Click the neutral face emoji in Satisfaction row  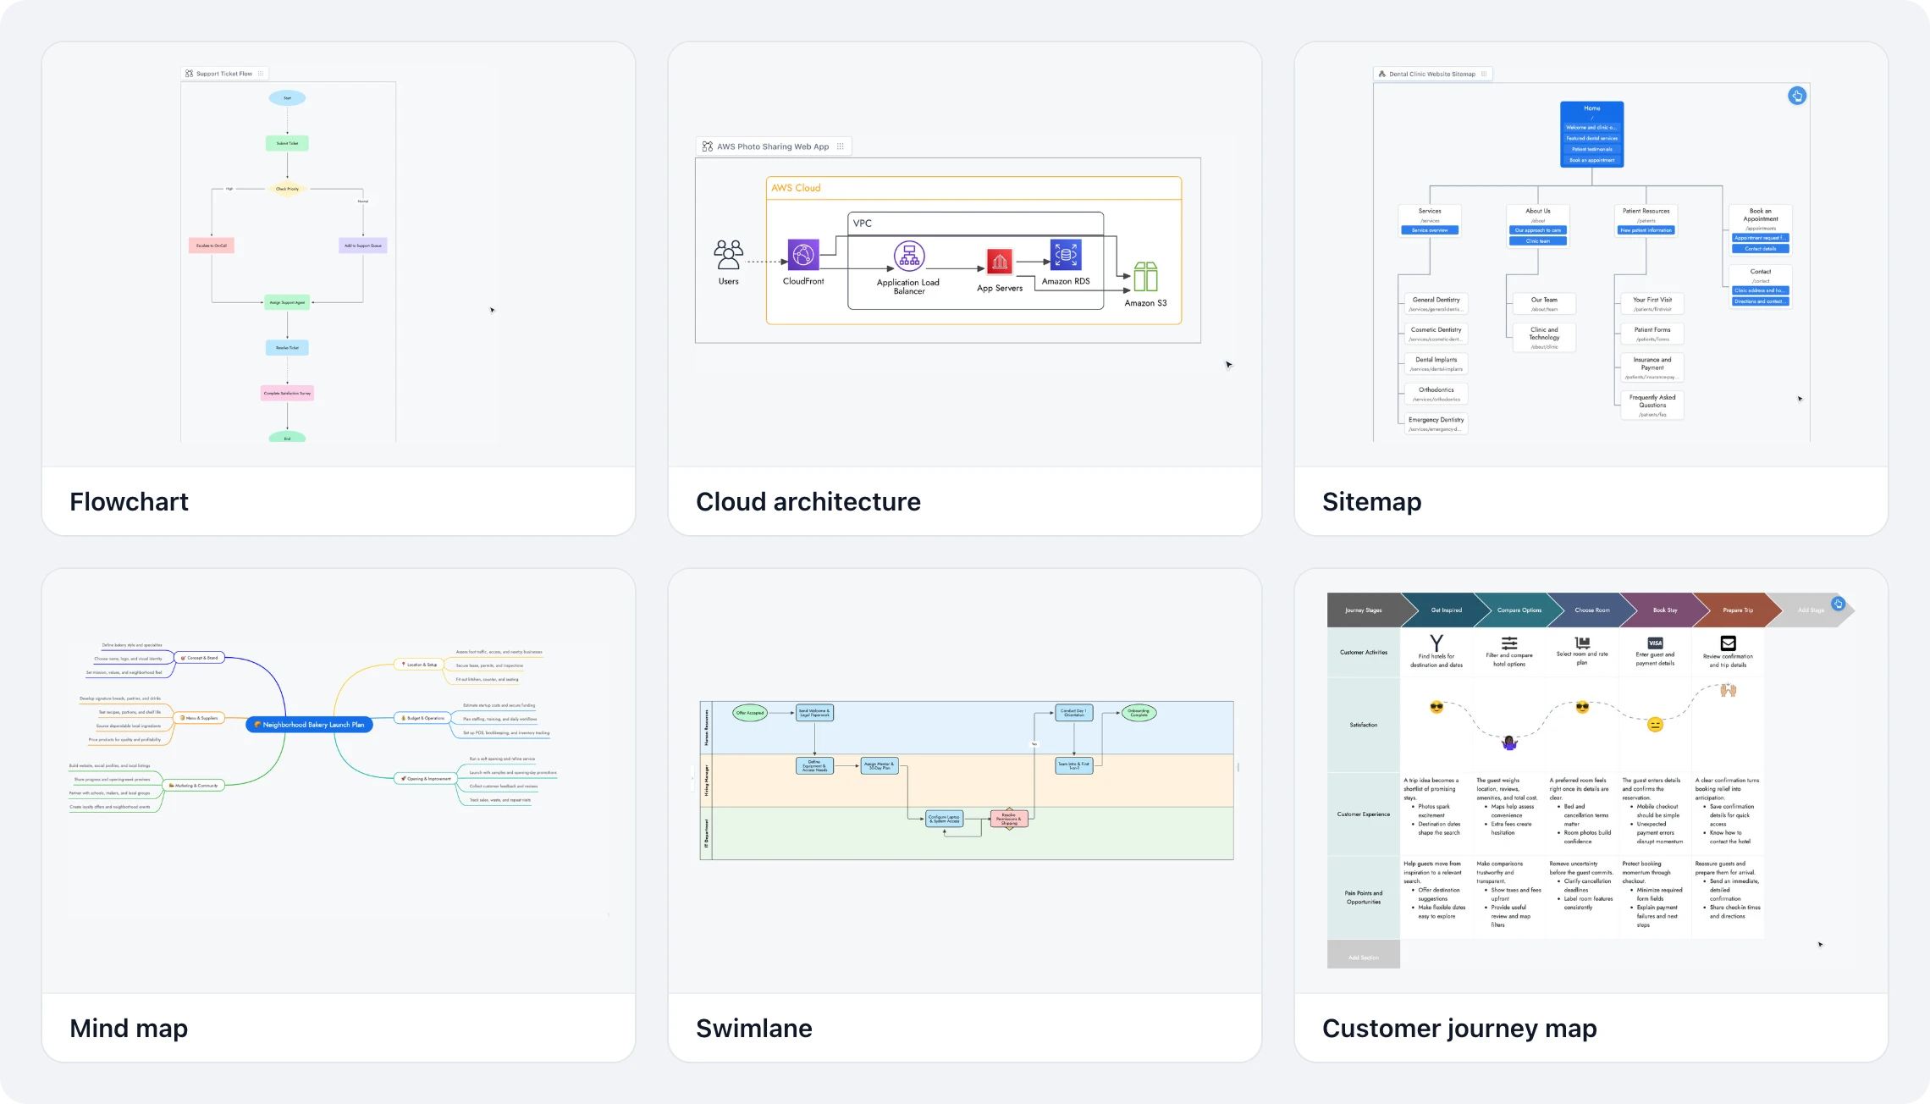pos(1656,725)
